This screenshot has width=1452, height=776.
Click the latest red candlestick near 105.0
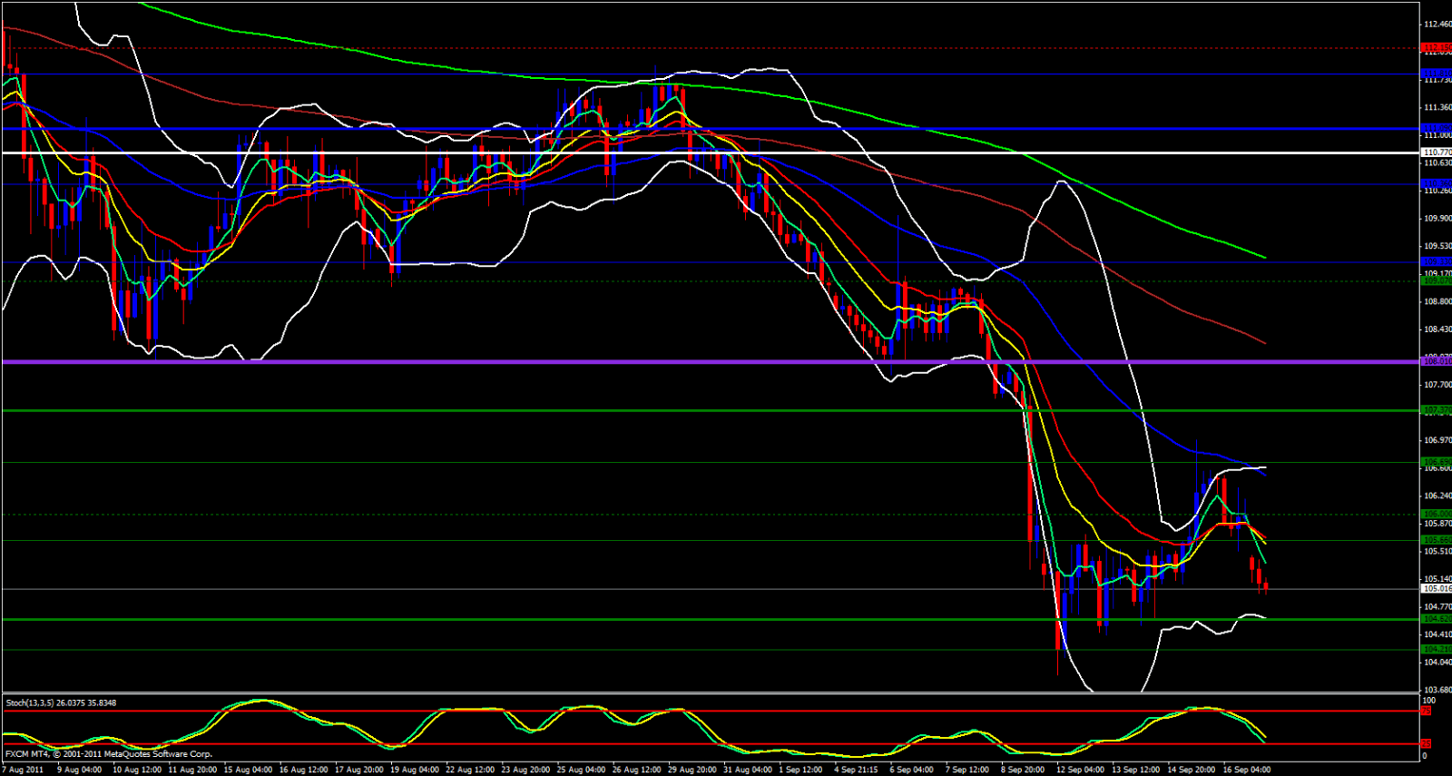point(1266,587)
